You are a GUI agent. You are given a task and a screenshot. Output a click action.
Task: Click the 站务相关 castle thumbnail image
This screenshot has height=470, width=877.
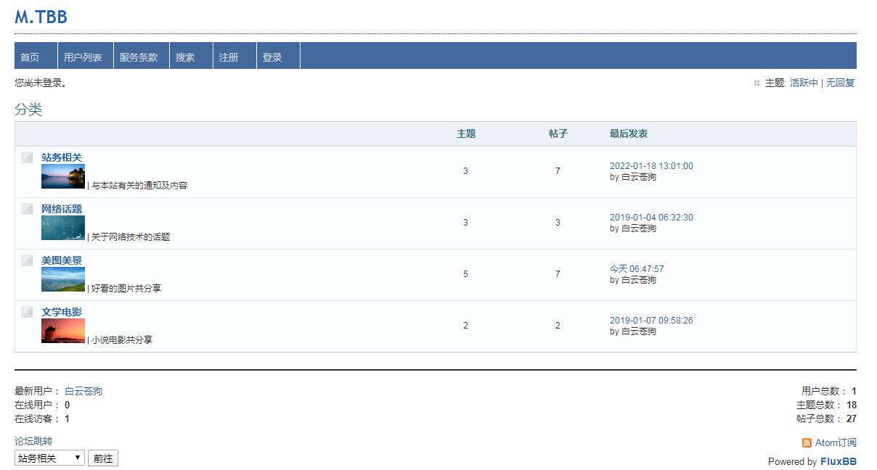coord(63,176)
